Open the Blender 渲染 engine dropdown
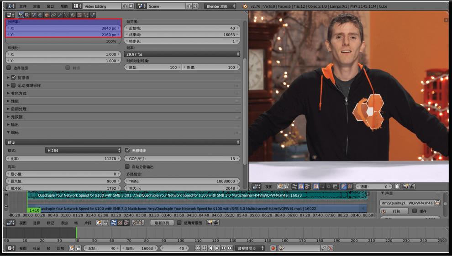The image size is (452, 256). (x=221, y=6)
